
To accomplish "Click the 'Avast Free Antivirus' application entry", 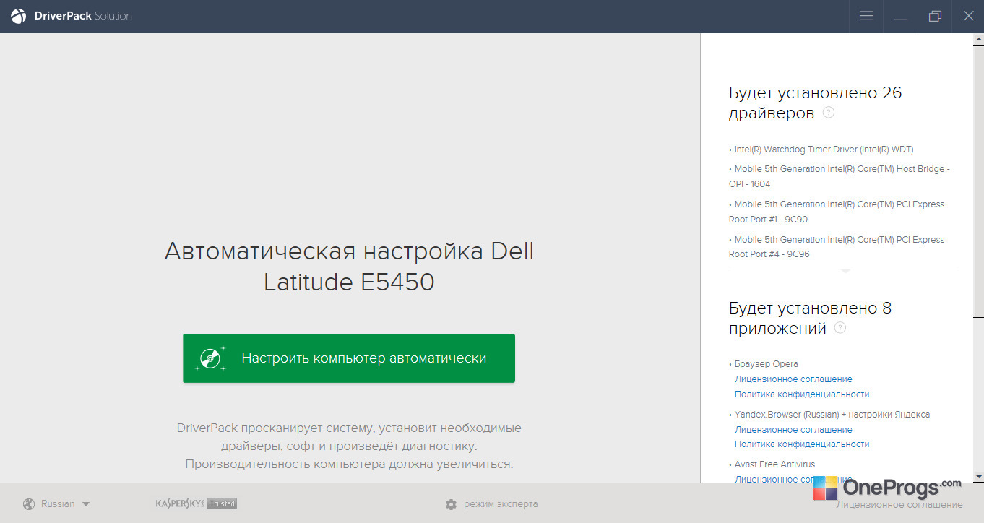I will point(772,464).
